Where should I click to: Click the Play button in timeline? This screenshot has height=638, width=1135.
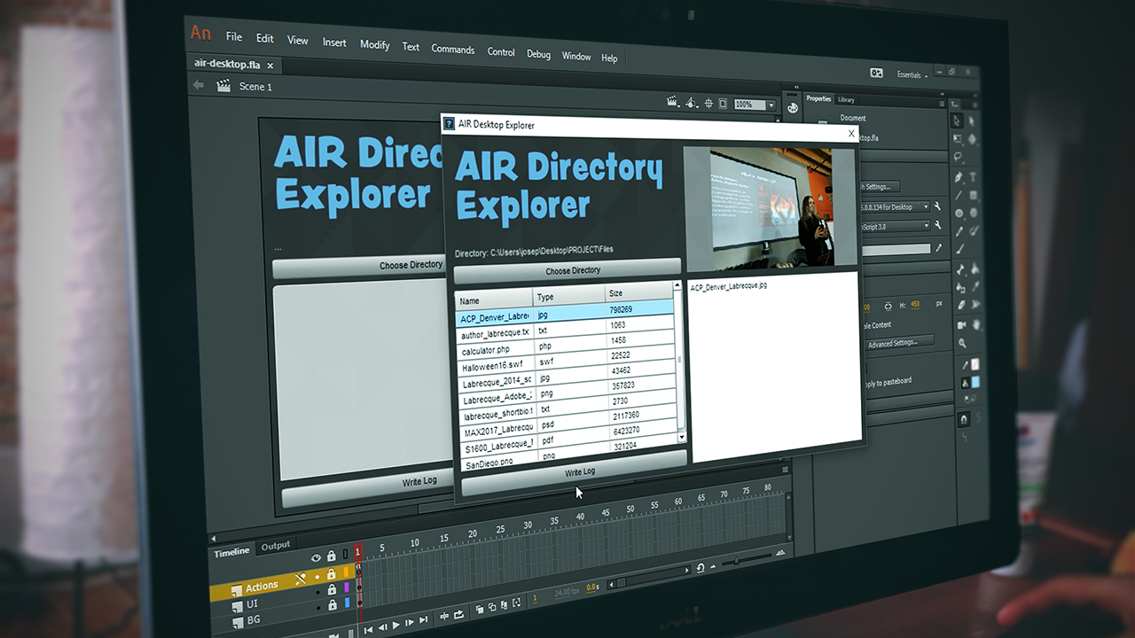(x=395, y=625)
